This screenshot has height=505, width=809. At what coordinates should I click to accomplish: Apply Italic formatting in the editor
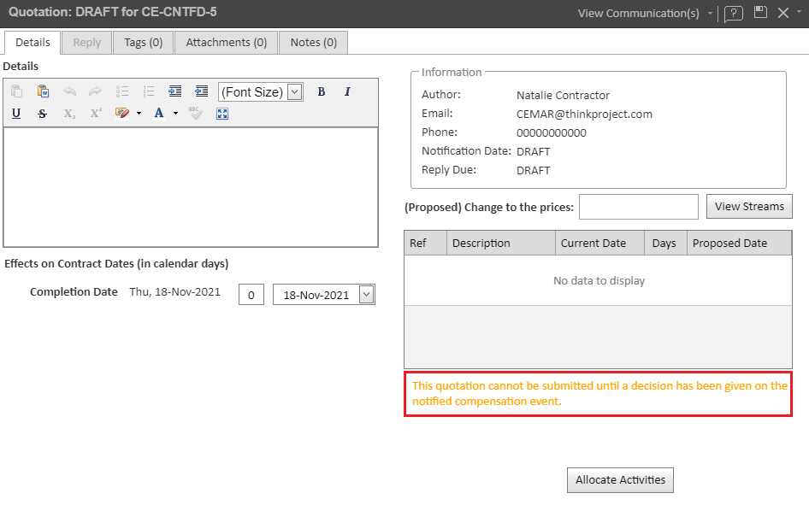coord(347,92)
